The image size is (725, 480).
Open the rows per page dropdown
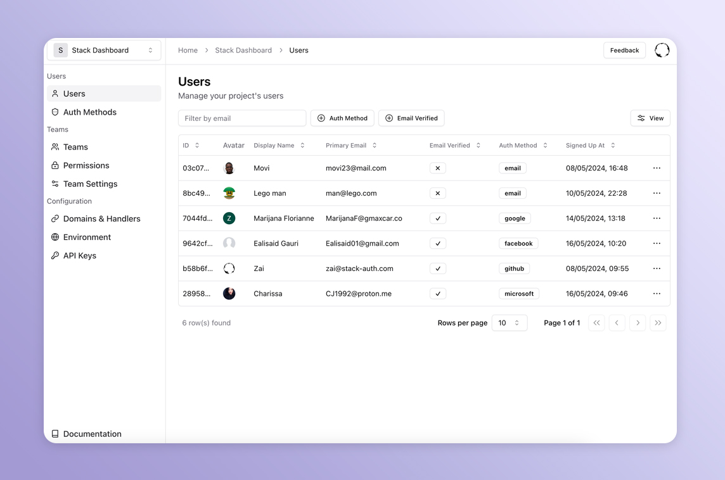(x=509, y=323)
